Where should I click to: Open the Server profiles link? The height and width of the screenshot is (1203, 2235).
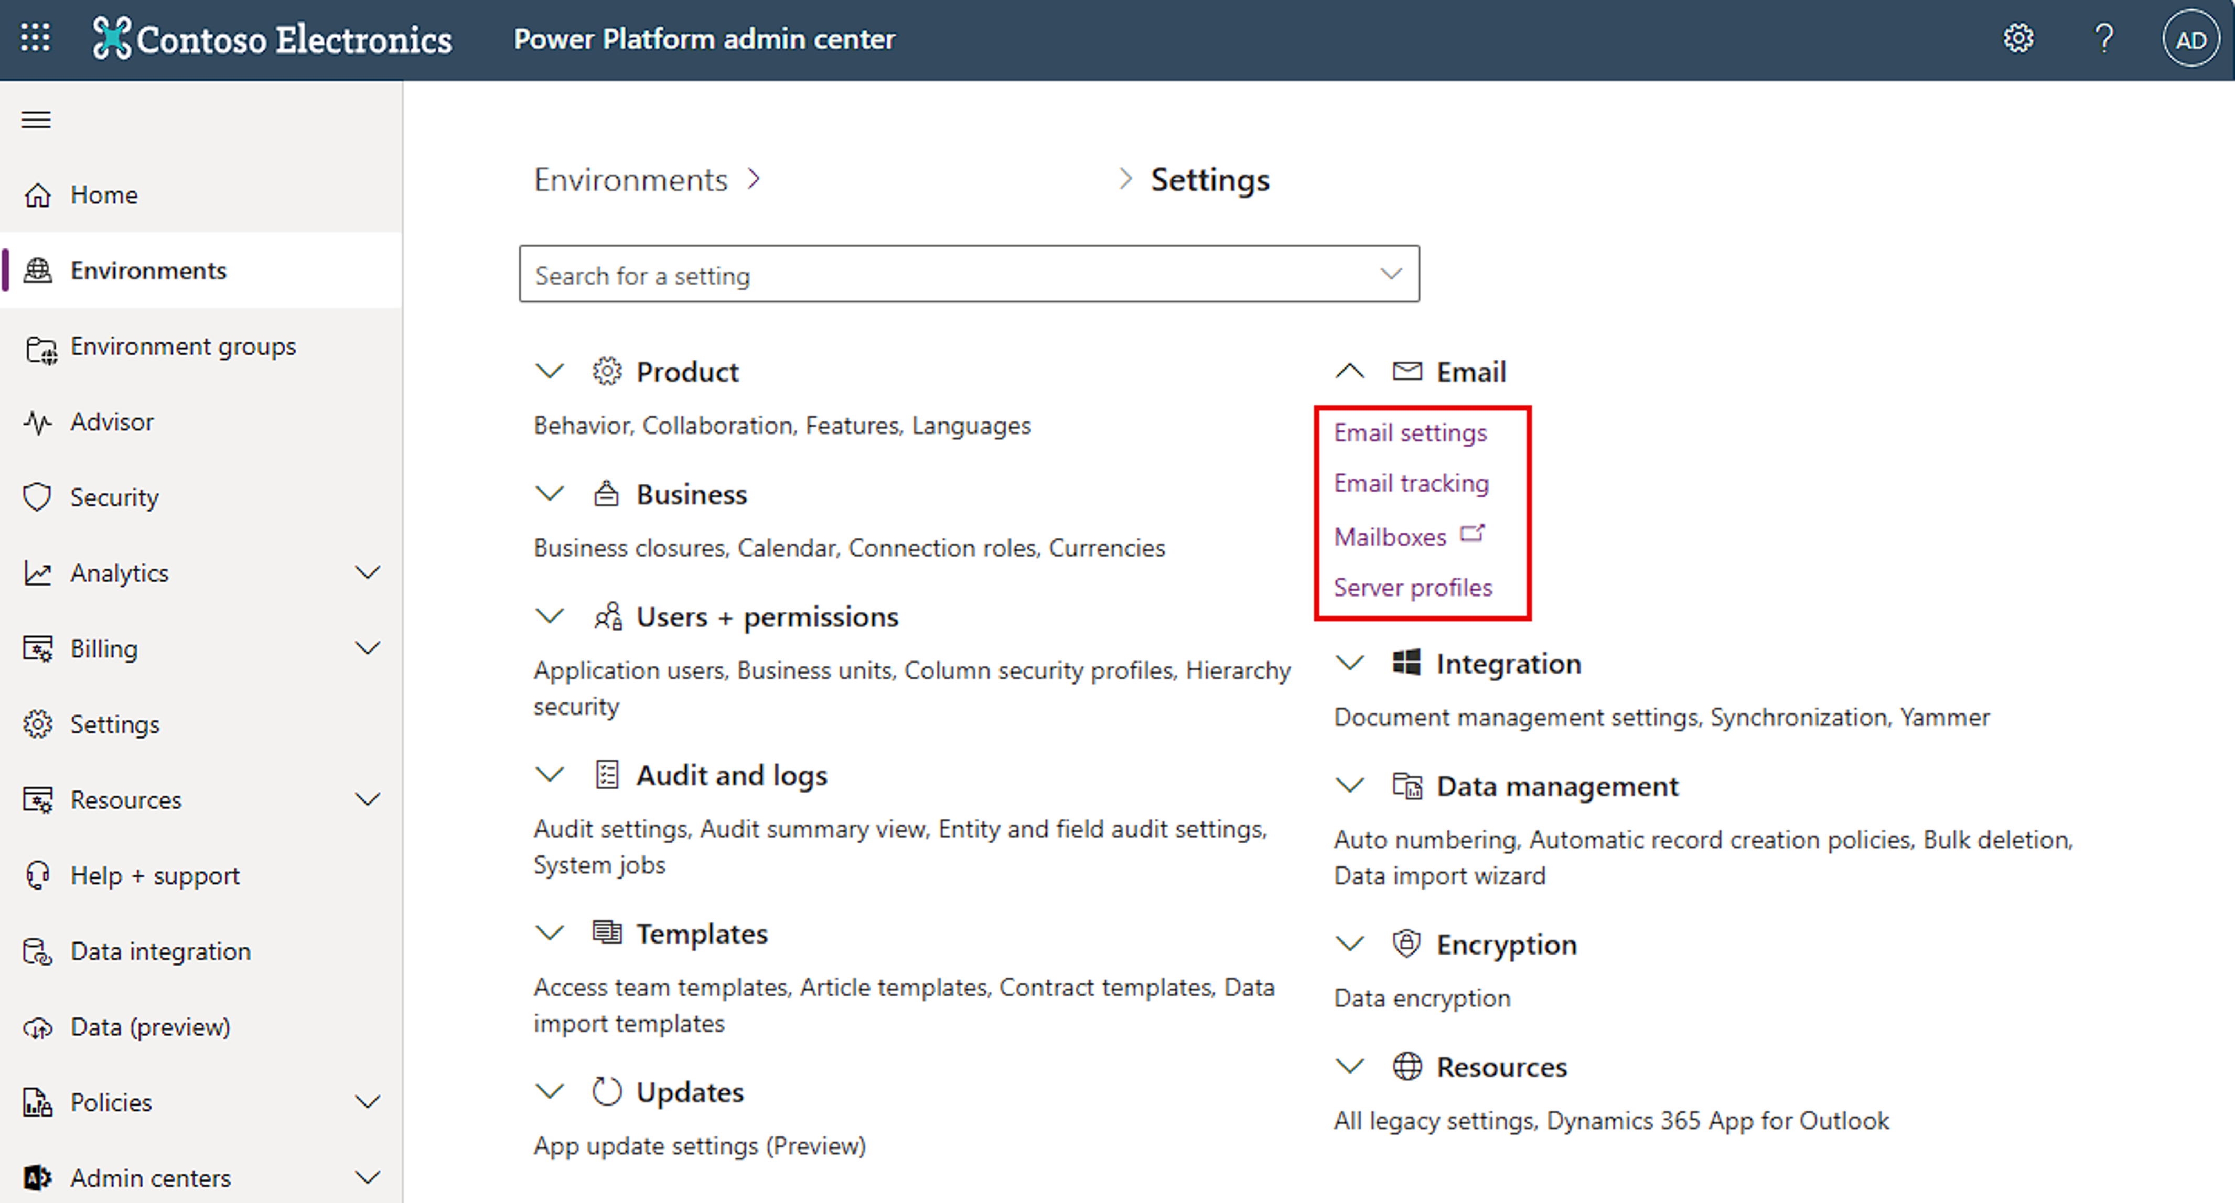pyautogui.click(x=1413, y=587)
